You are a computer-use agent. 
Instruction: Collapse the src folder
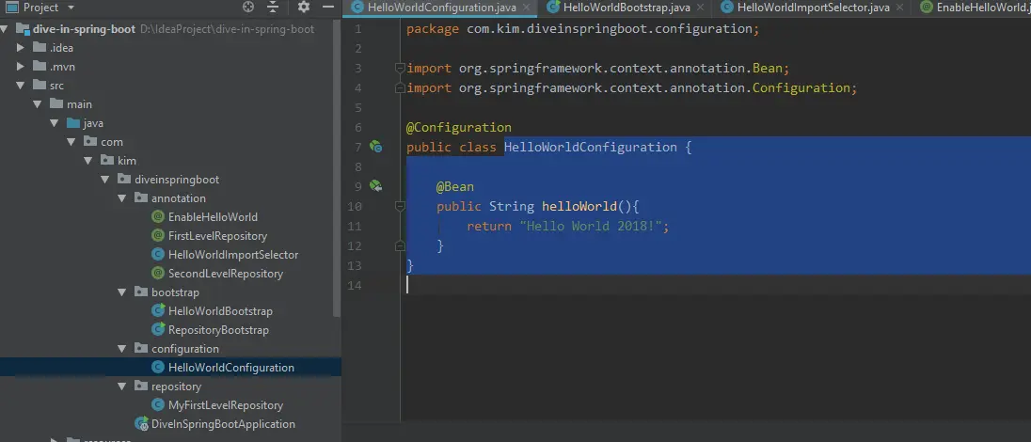click(x=21, y=86)
